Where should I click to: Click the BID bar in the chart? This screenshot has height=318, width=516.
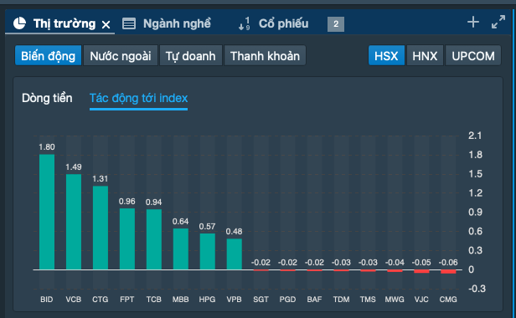click(x=47, y=212)
